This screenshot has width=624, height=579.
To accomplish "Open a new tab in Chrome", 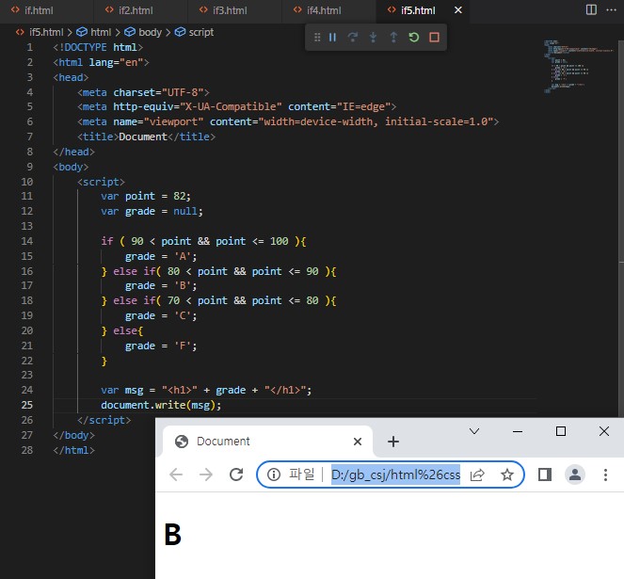I will (x=393, y=442).
